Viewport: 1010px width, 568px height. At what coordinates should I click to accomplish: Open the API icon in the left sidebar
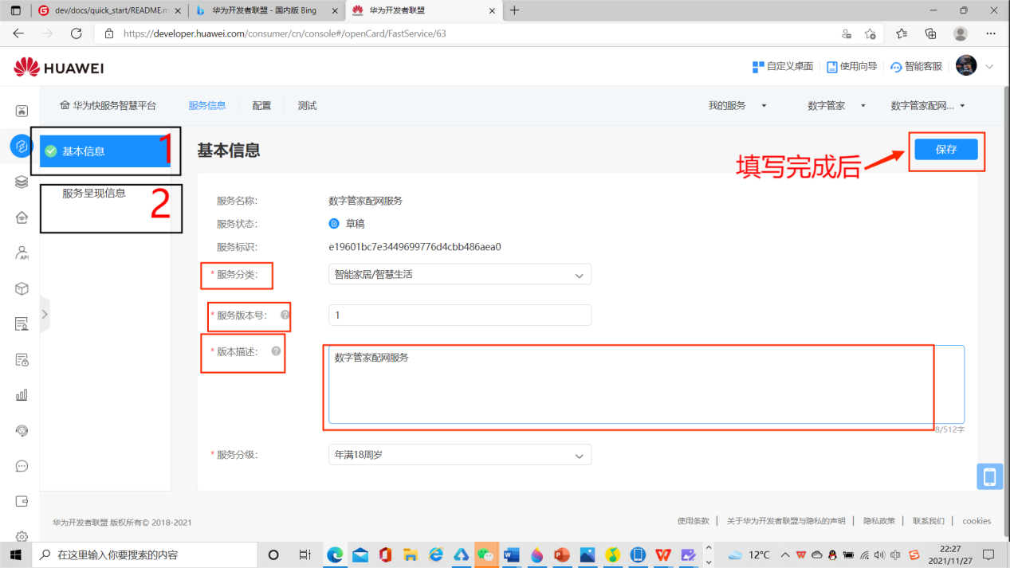tap(22, 253)
